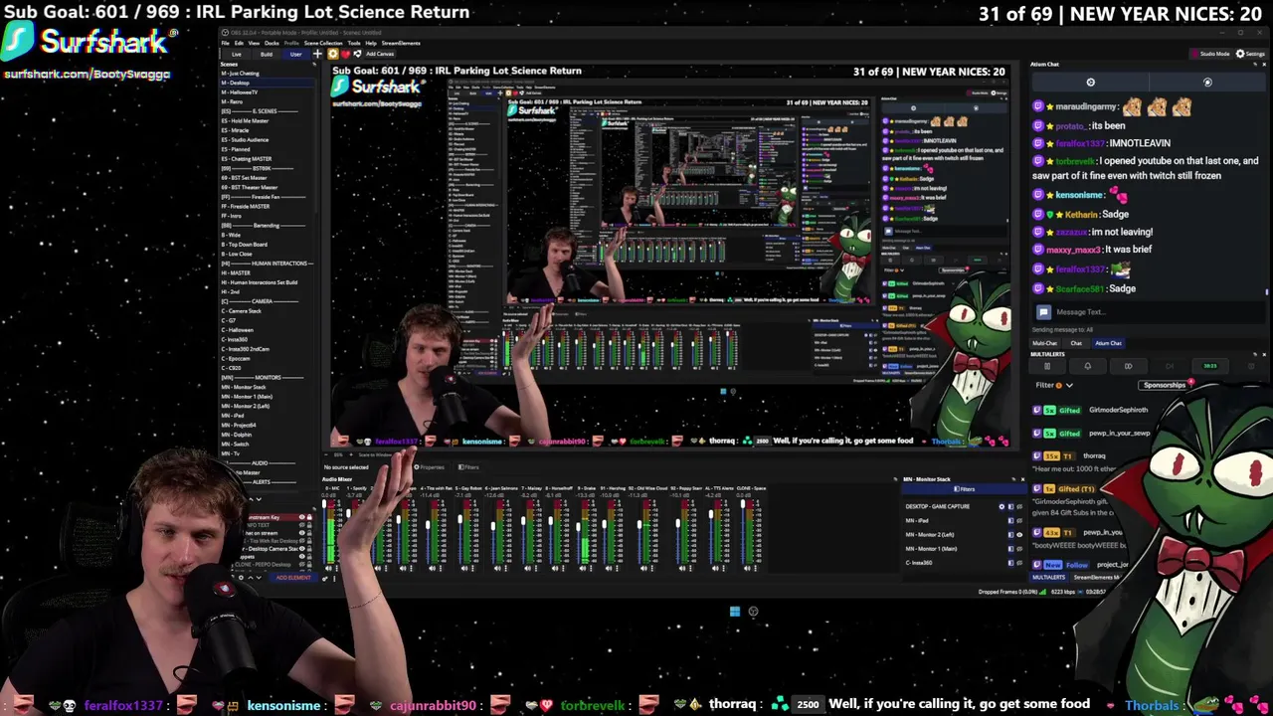
Task: Open the three-dot menu of 0 - MIC channel
Action: [x=336, y=568]
